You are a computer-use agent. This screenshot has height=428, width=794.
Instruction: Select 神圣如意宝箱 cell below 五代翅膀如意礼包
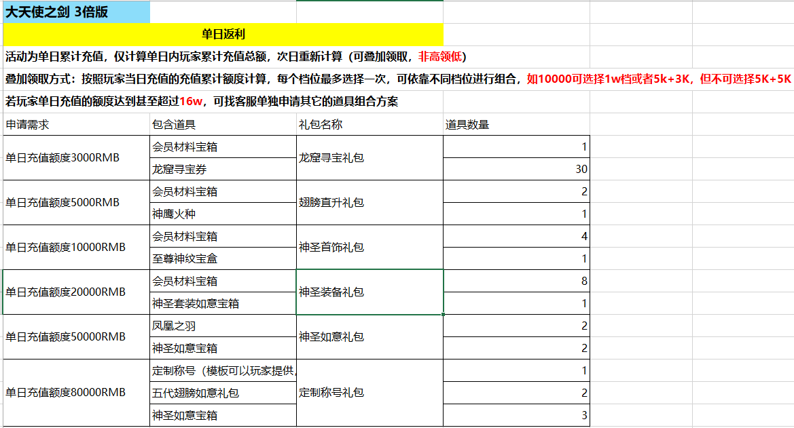(x=223, y=415)
